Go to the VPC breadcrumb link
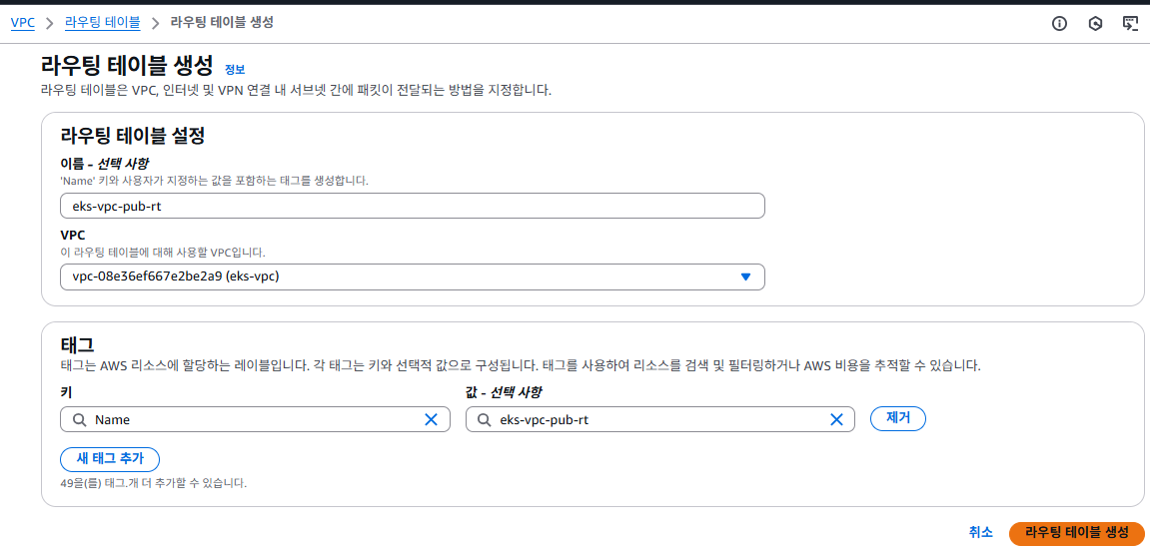Viewport: 1150px width, 546px height. coord(23,23)
